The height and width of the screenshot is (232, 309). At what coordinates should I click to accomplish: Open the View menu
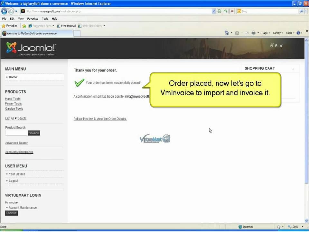point(21,19)
